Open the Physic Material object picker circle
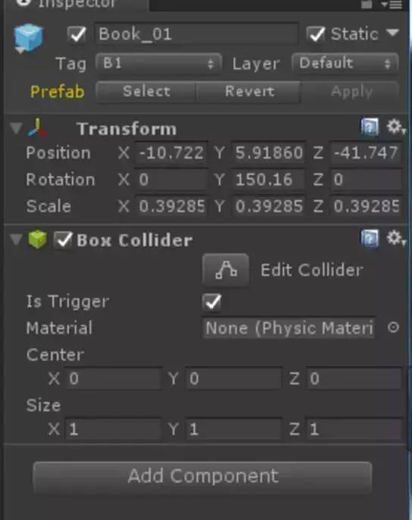Image resolution: width=412 pixels, height=520 pixels. click(393, 327)
